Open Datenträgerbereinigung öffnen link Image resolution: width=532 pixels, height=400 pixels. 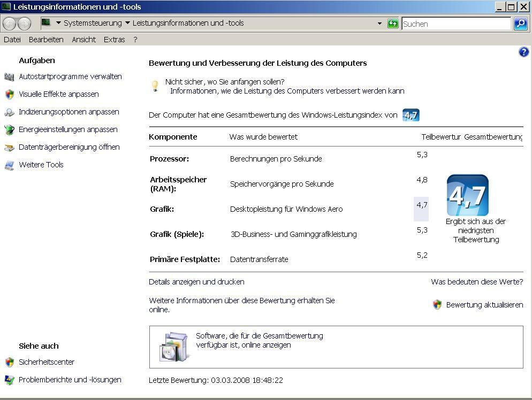point(69,147)
